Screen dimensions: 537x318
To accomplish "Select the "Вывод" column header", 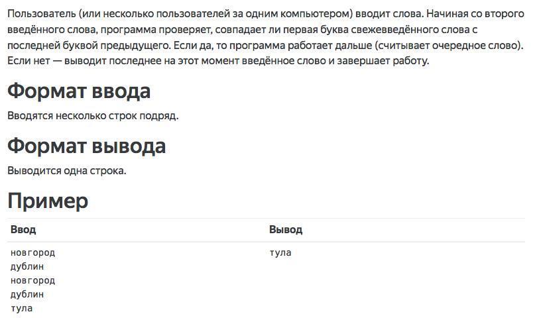I will (x=286, y=230).
